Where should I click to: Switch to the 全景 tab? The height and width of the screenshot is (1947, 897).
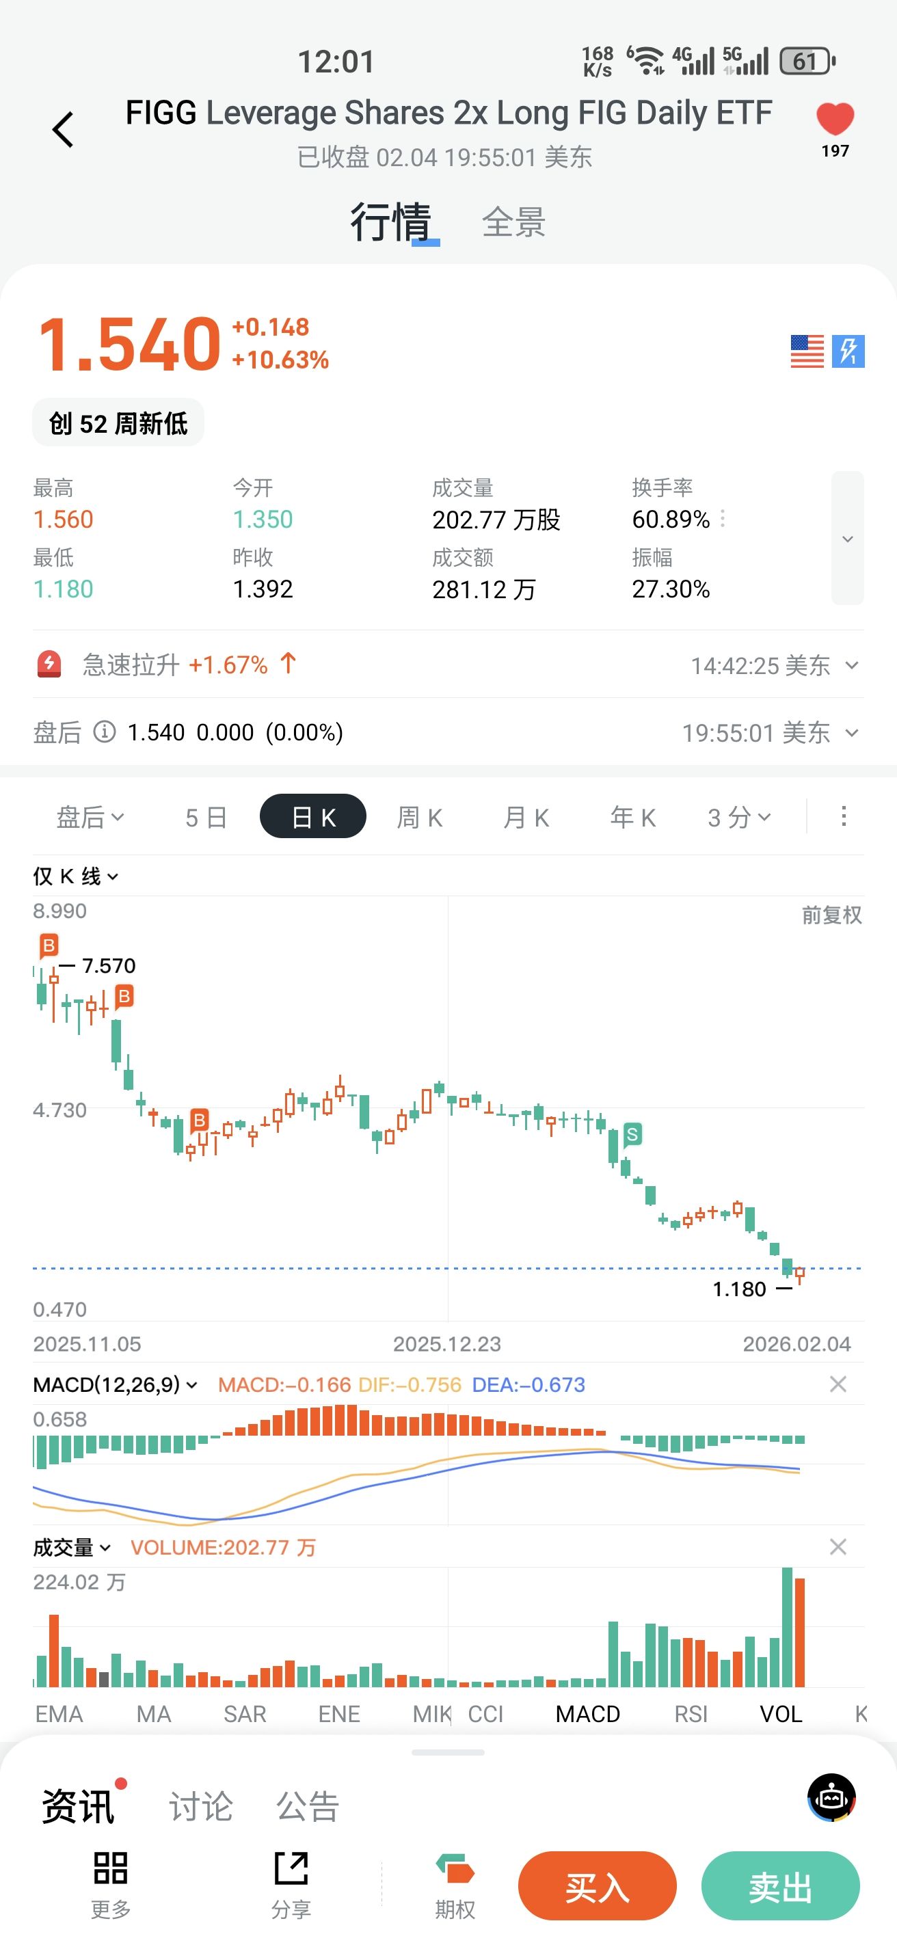514,222
